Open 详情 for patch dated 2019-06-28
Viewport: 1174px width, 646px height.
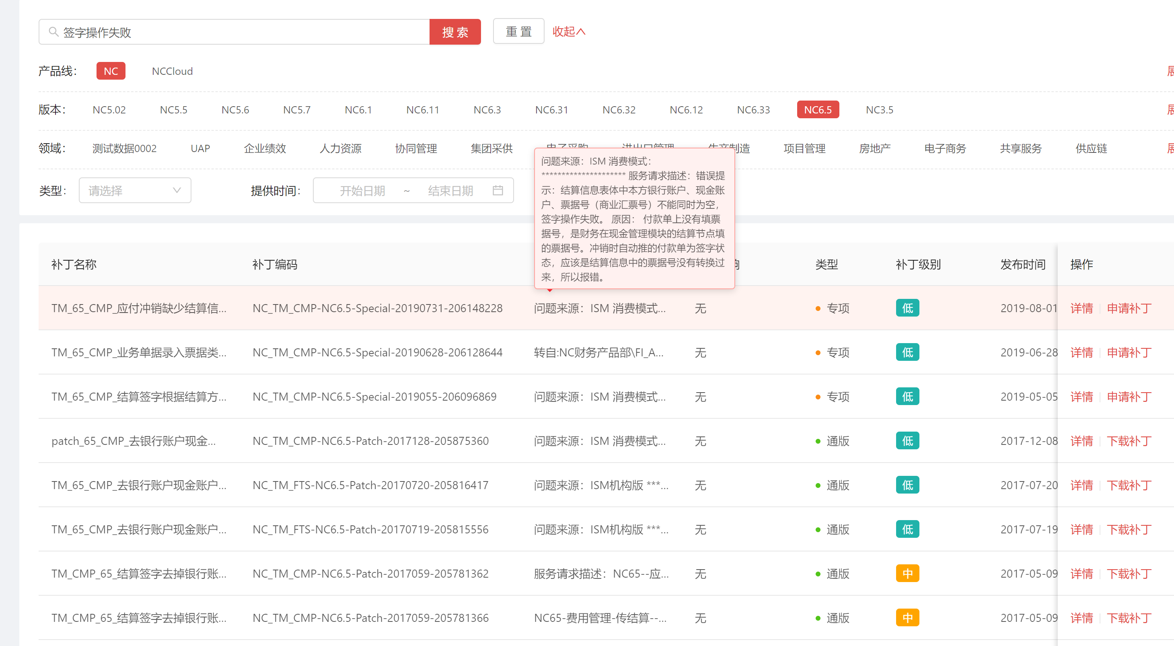(1081, 352)
